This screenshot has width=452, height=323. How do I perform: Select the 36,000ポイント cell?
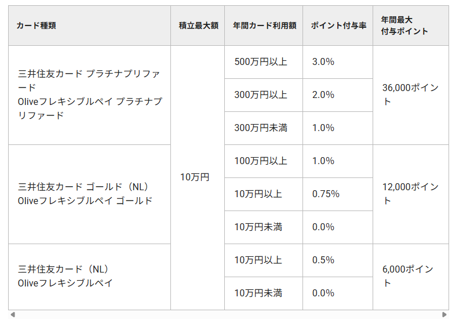[411, 95]
